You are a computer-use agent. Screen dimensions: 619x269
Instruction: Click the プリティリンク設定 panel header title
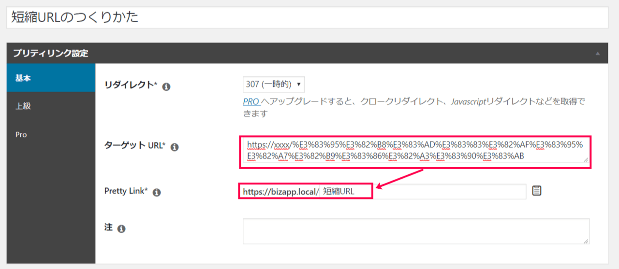pyautogui.click(x=51, y=53)
